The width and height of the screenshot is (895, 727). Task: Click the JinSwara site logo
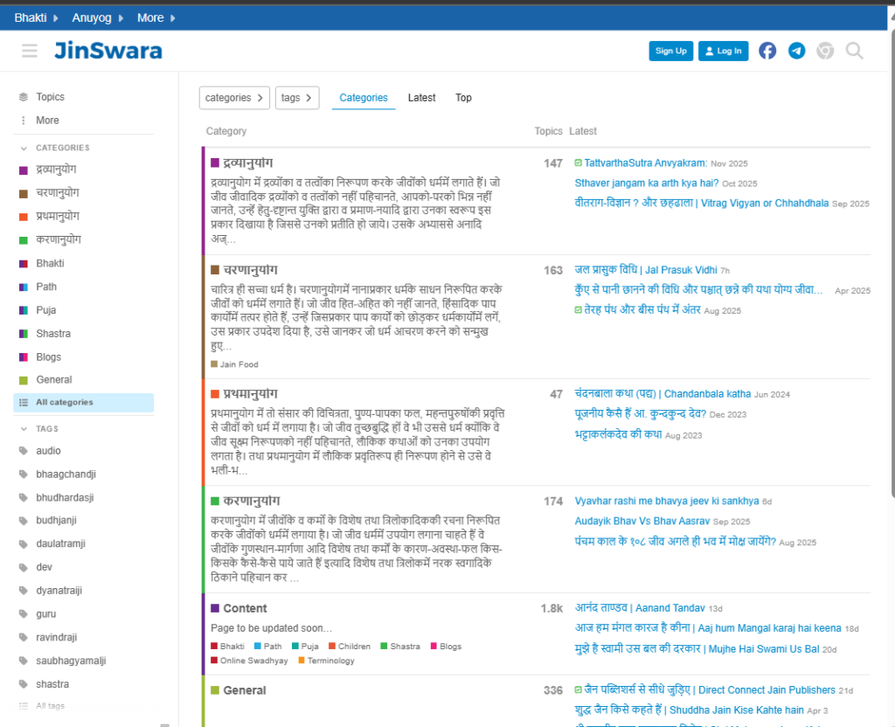pyautogui.click(x=108, y=51)
